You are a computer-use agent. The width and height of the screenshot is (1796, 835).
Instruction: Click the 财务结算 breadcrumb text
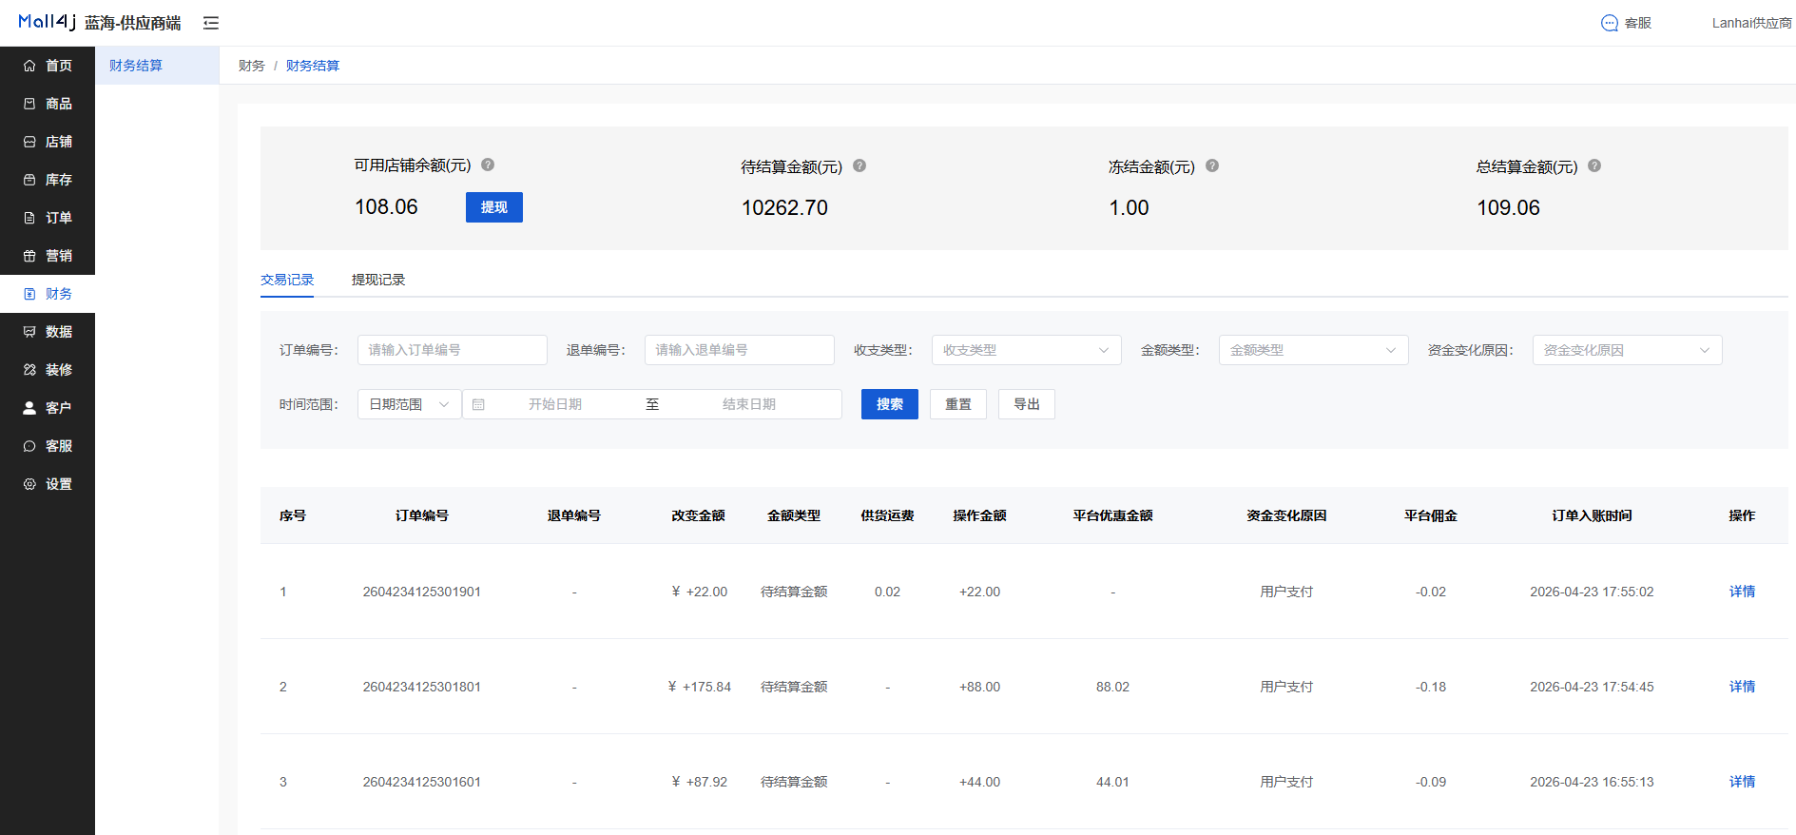[x=313, y=66]
